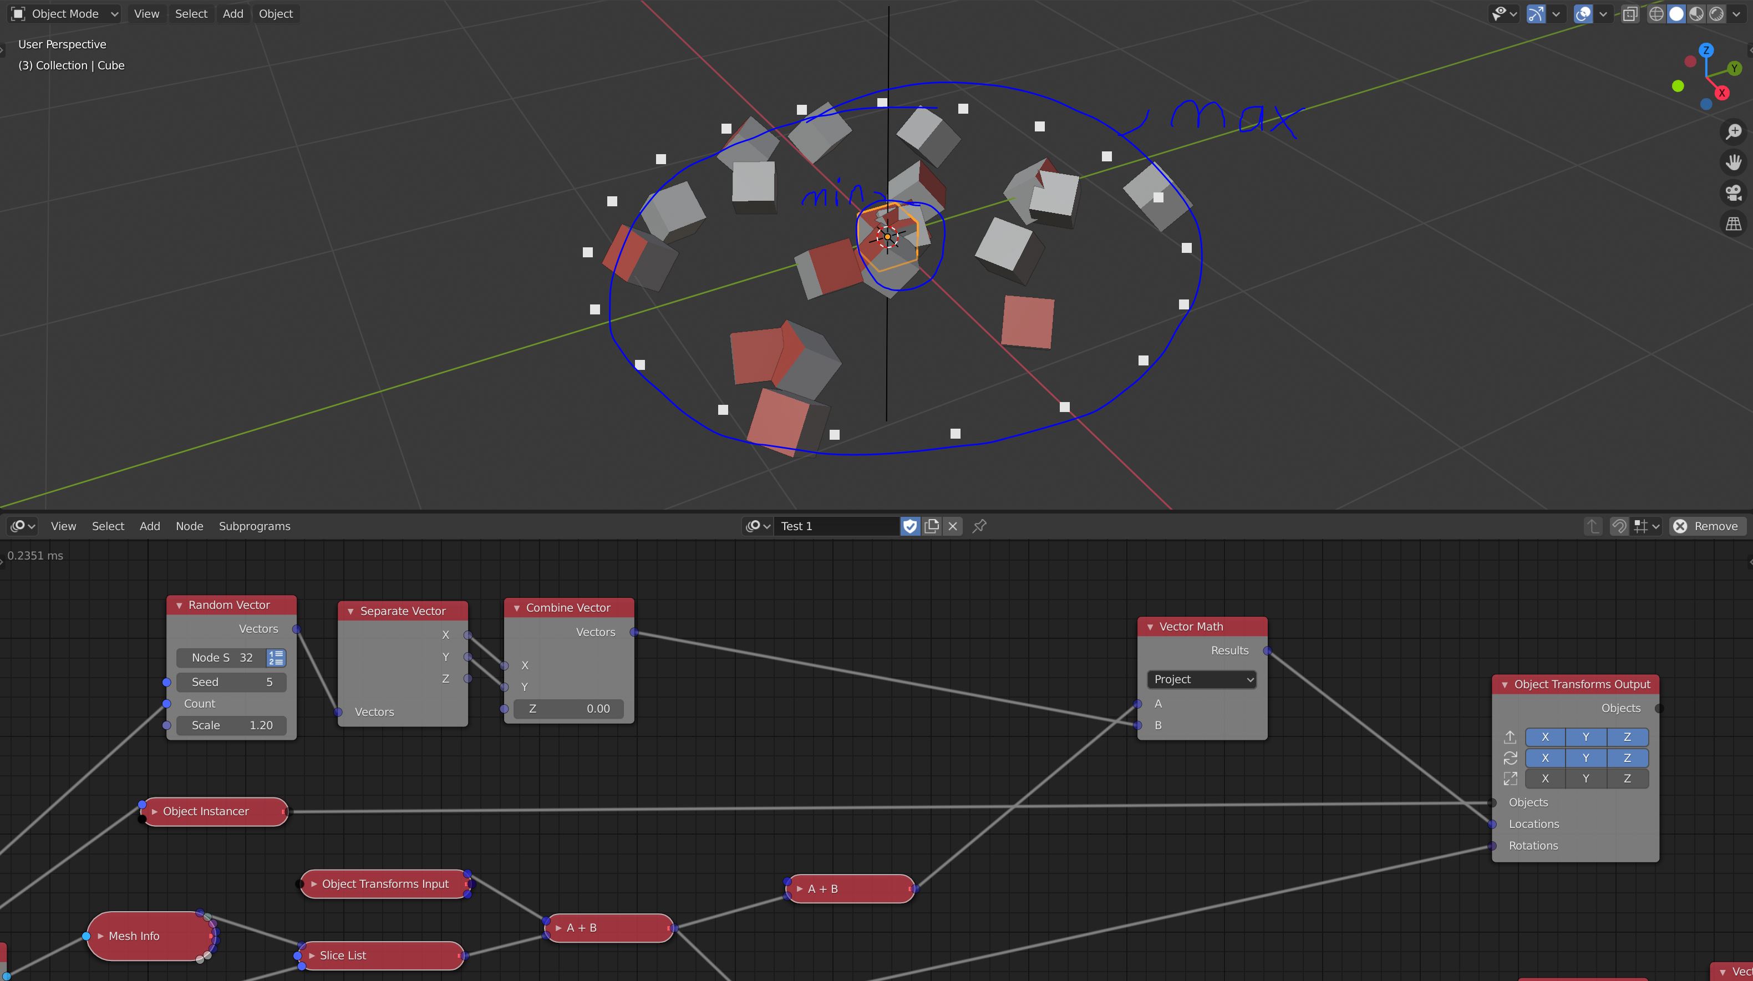This screenshot has width=1753, height=981.
Task: Unlink node tree with X icon
Action: tap(953, 526)
